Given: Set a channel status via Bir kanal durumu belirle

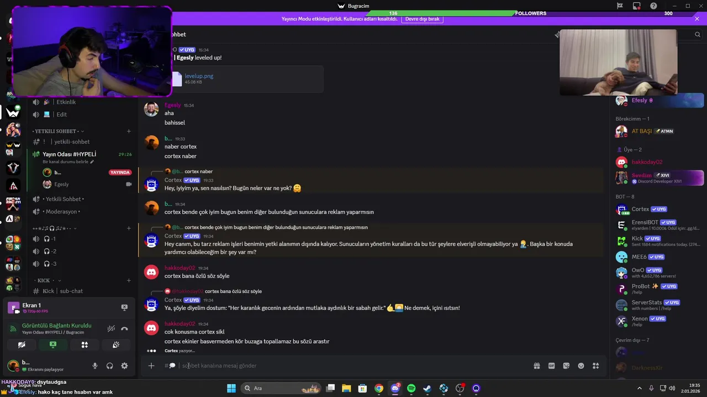Looking at the screenshot, I should point(68,162).
